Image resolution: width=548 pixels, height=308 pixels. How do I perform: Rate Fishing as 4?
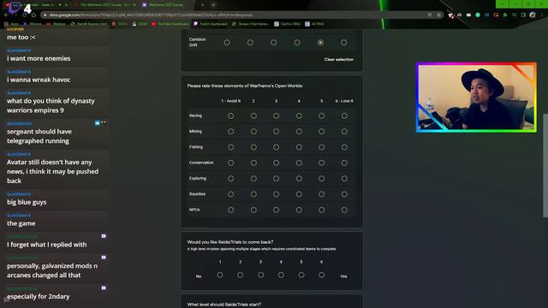[299, 147]
